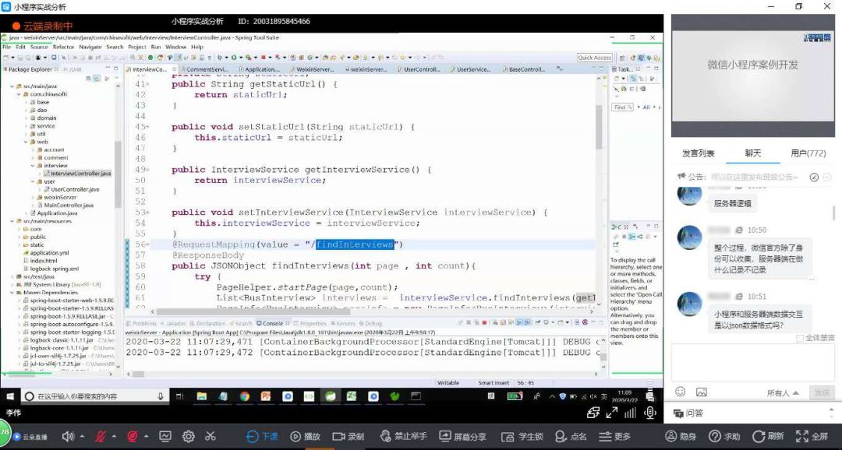Click the expand-arrows icon below shared video
Screen dimensions: 842x450
[612, 413]
